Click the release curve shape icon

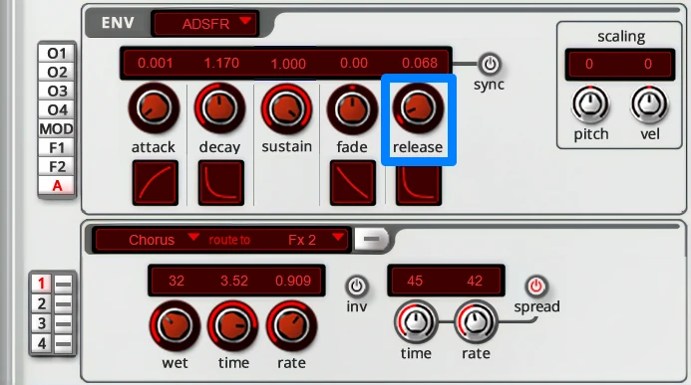418,185
